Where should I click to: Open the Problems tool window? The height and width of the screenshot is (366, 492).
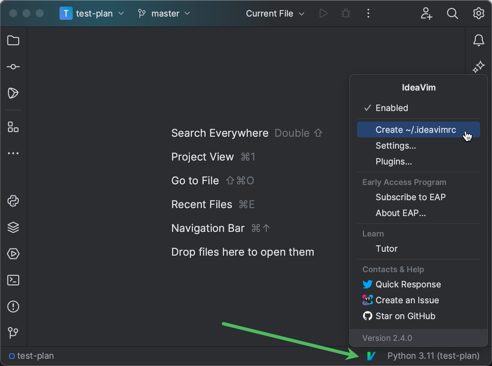pyautogui.click(x=13, y=307)
